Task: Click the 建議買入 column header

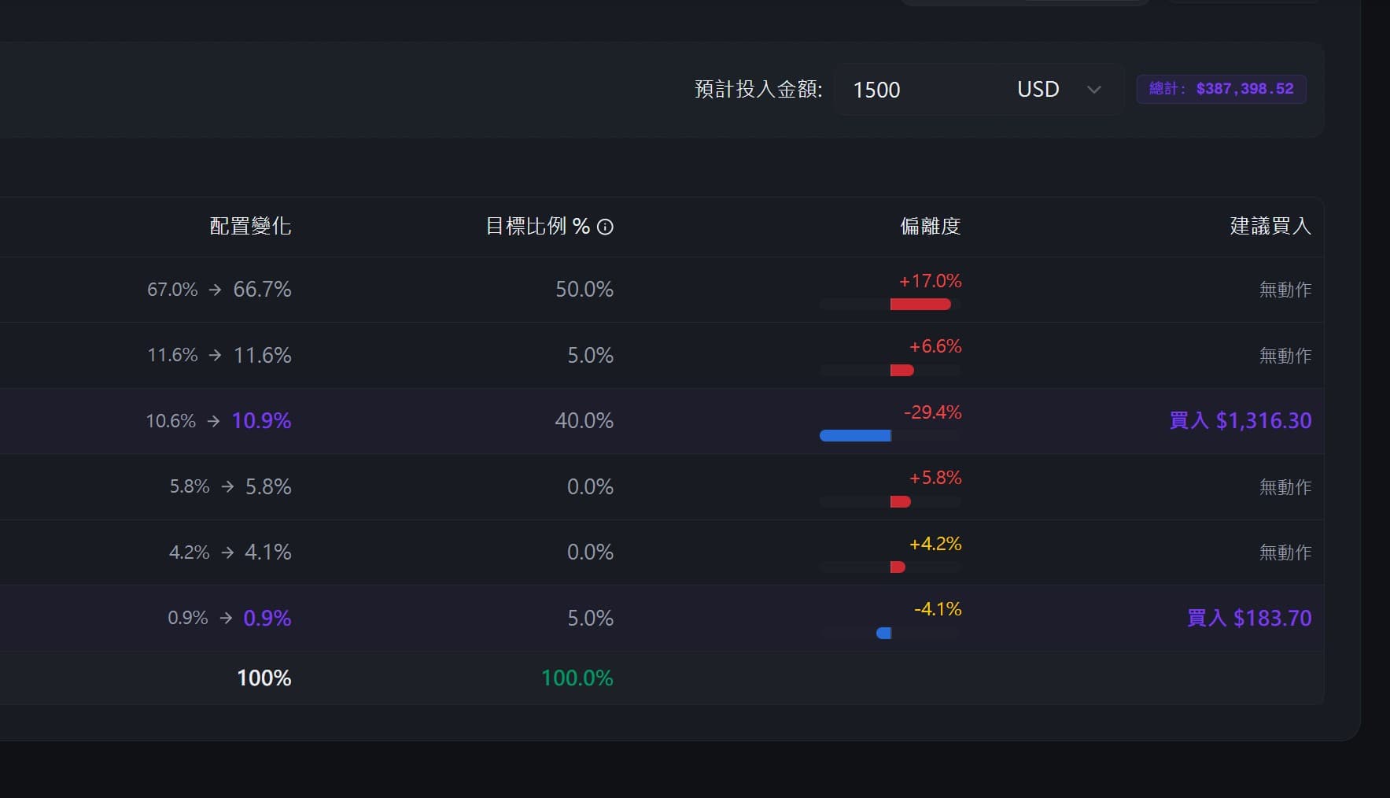Action: pos(1270,227)
